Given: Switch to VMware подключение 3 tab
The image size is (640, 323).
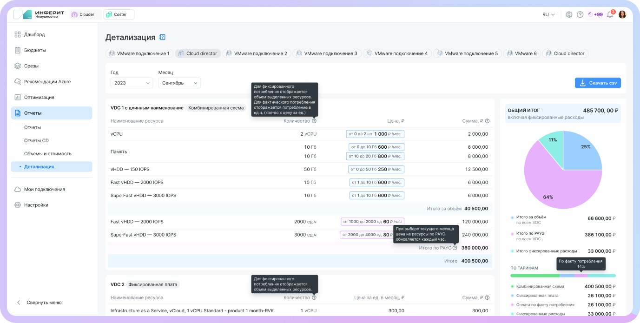Looking at the screenshot, I should point(326,53).
